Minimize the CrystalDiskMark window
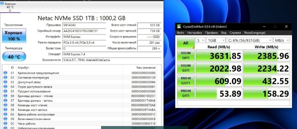Image resolution: width=297 pixels, height=129 pixels. pyautogui.click(x=264, y=27)
